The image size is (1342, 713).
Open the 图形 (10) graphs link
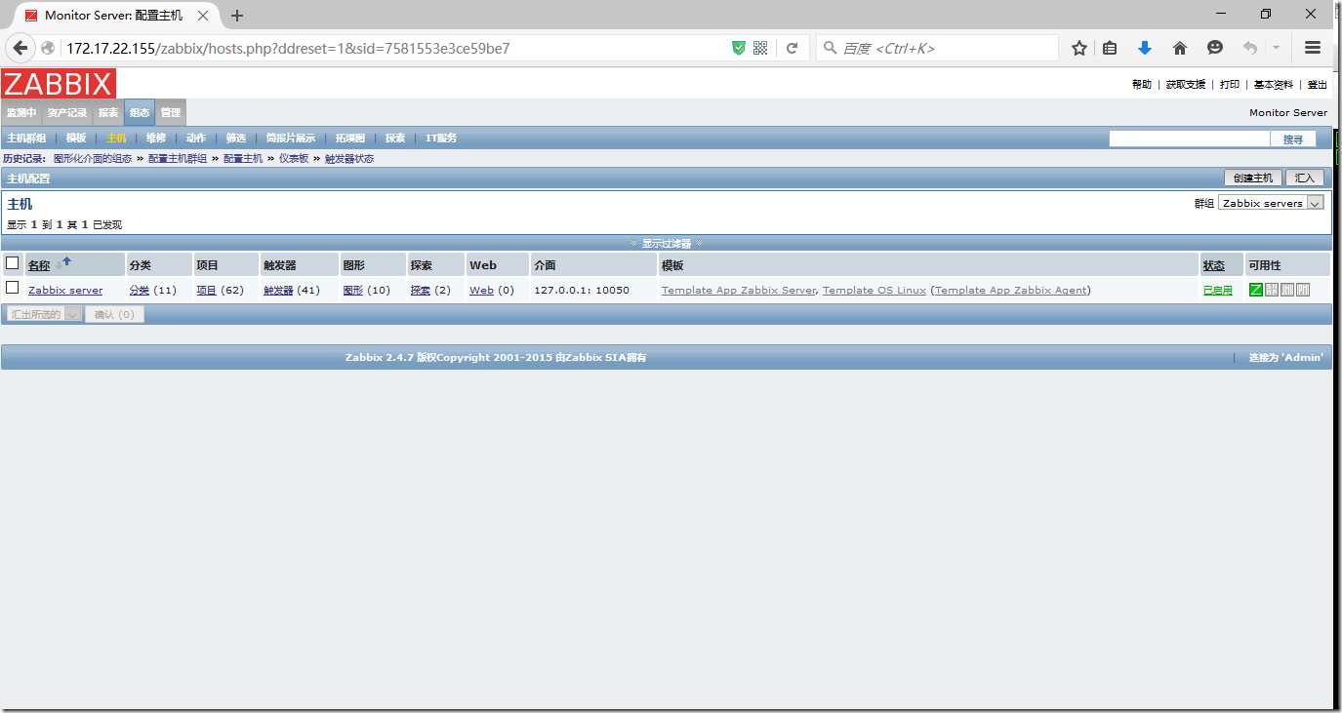coord(353,291)
